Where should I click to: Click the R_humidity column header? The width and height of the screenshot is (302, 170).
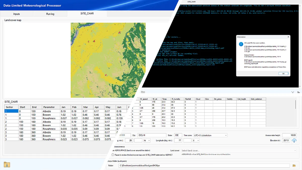click(177, 99)
